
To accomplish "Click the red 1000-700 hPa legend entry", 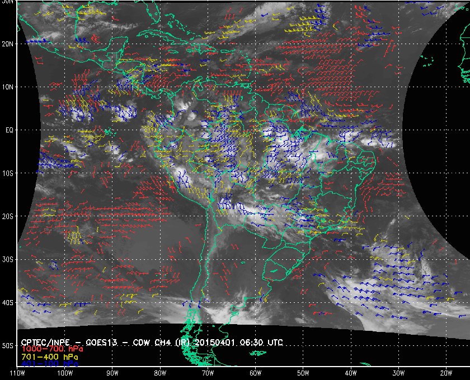I will click(52, 349).
